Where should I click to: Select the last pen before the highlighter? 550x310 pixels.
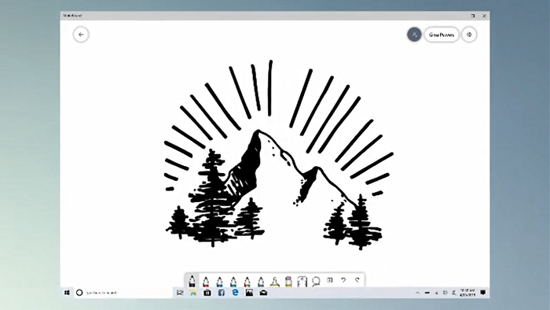(261, 281)
